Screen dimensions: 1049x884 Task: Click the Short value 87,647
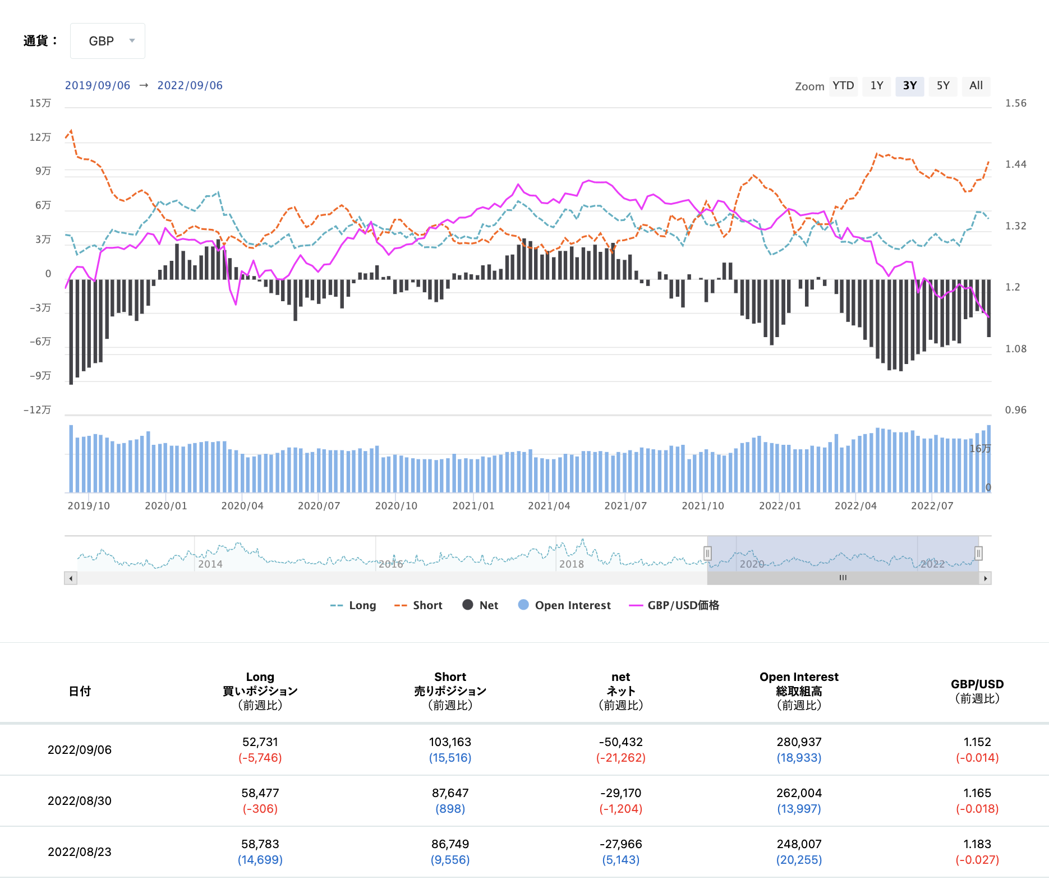pos(450,793)
